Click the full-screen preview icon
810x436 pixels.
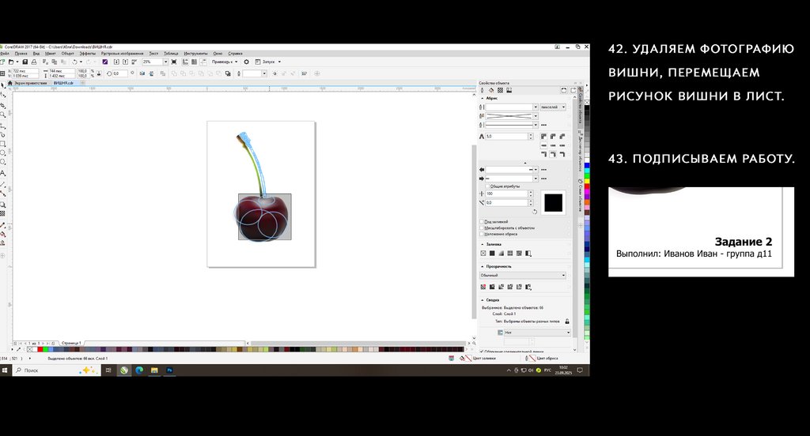(x=174, y=62)
